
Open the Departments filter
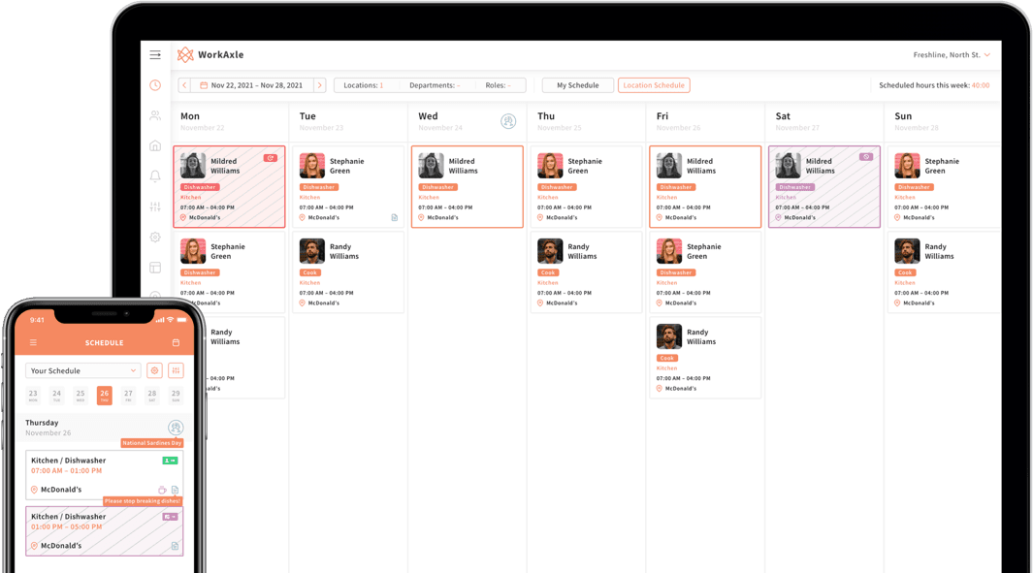435,85
